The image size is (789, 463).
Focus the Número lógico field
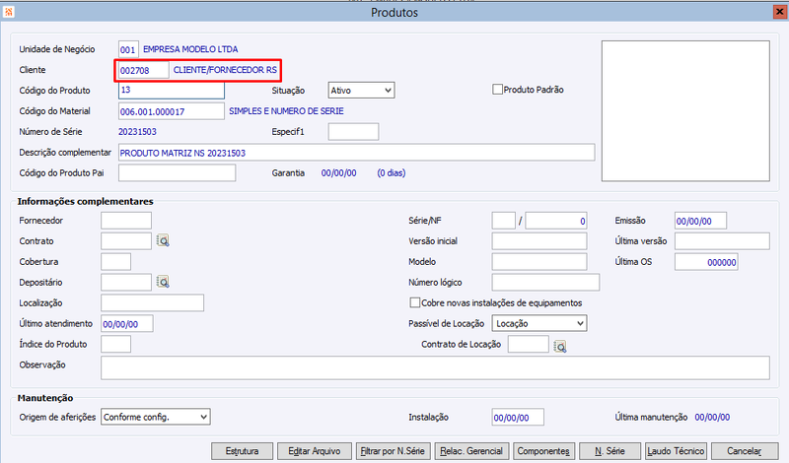coord(545,283)
